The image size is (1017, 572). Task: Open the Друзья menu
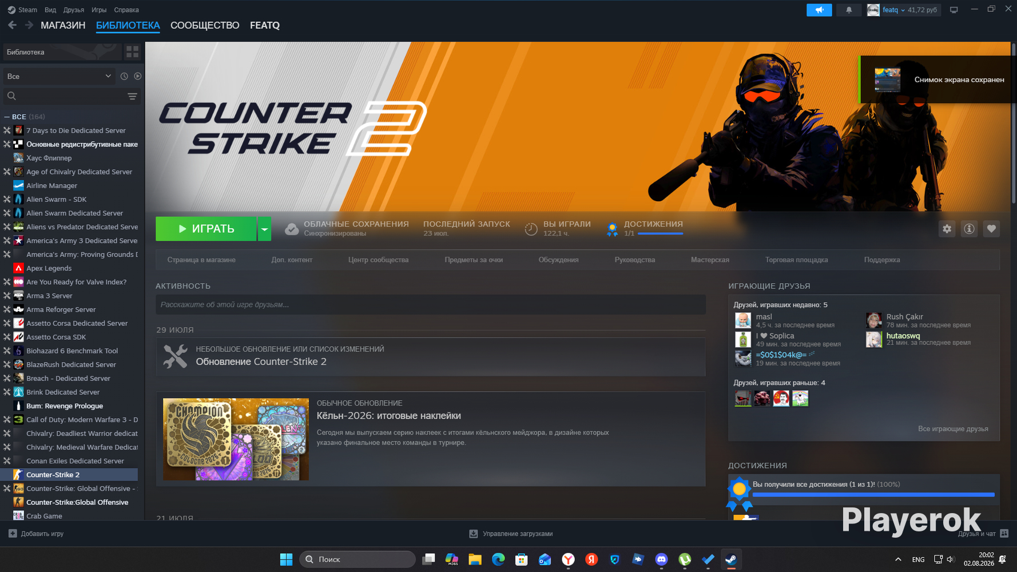click(x=74, y=10)
